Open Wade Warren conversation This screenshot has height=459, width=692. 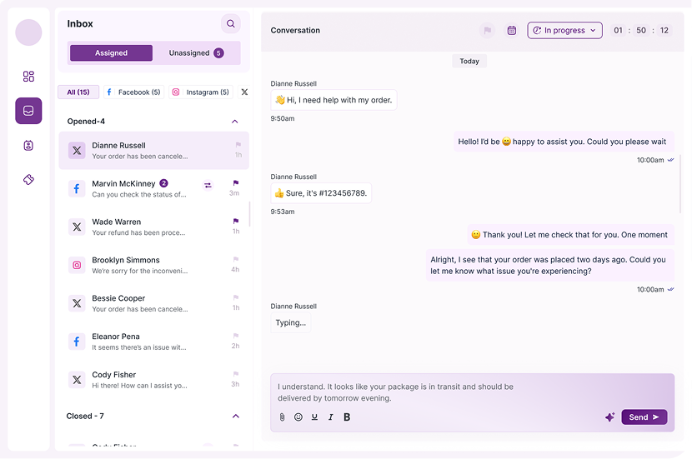click(x=154, y=227)
